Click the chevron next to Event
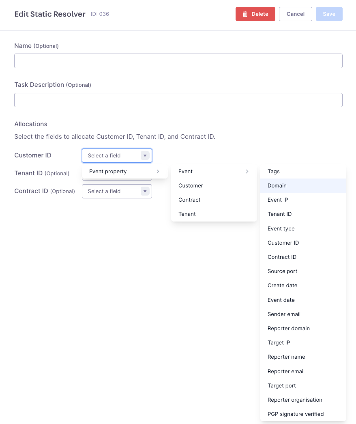The width and height of the screenshot is (356, 424). pyautogui.click(x=247, y=172)
